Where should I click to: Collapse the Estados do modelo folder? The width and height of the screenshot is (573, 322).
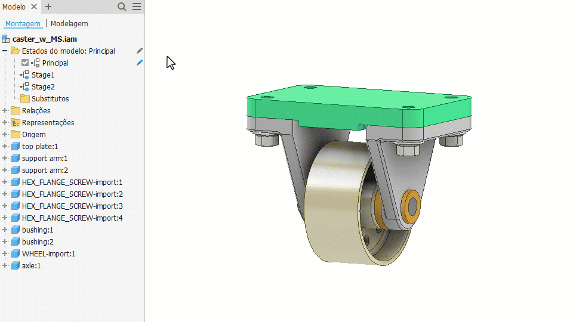point(5,51)
